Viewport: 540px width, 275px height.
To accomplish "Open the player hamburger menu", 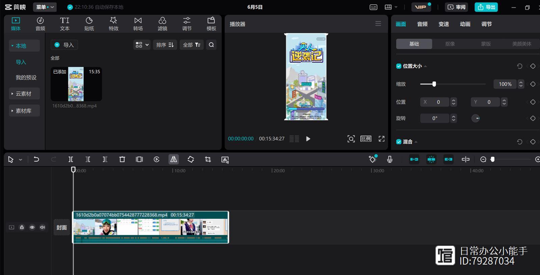I will click(x=378, y=24).
